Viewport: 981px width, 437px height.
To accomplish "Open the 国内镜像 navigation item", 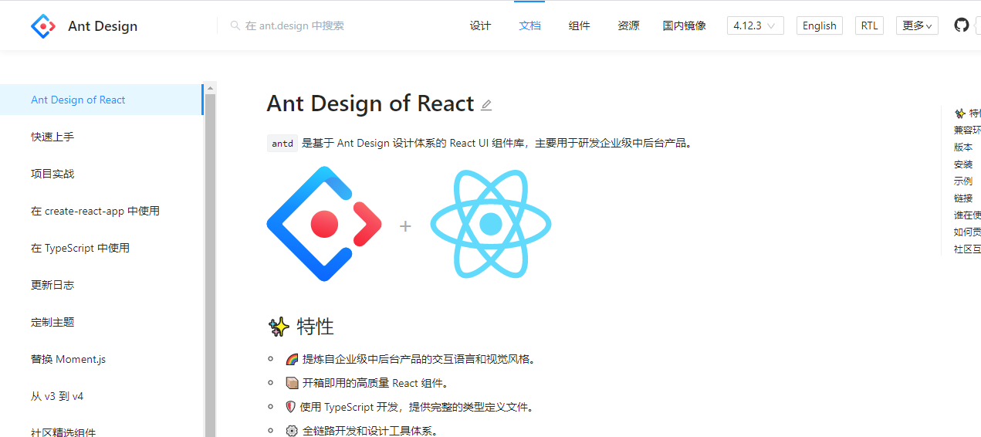I will coord(684,25).
